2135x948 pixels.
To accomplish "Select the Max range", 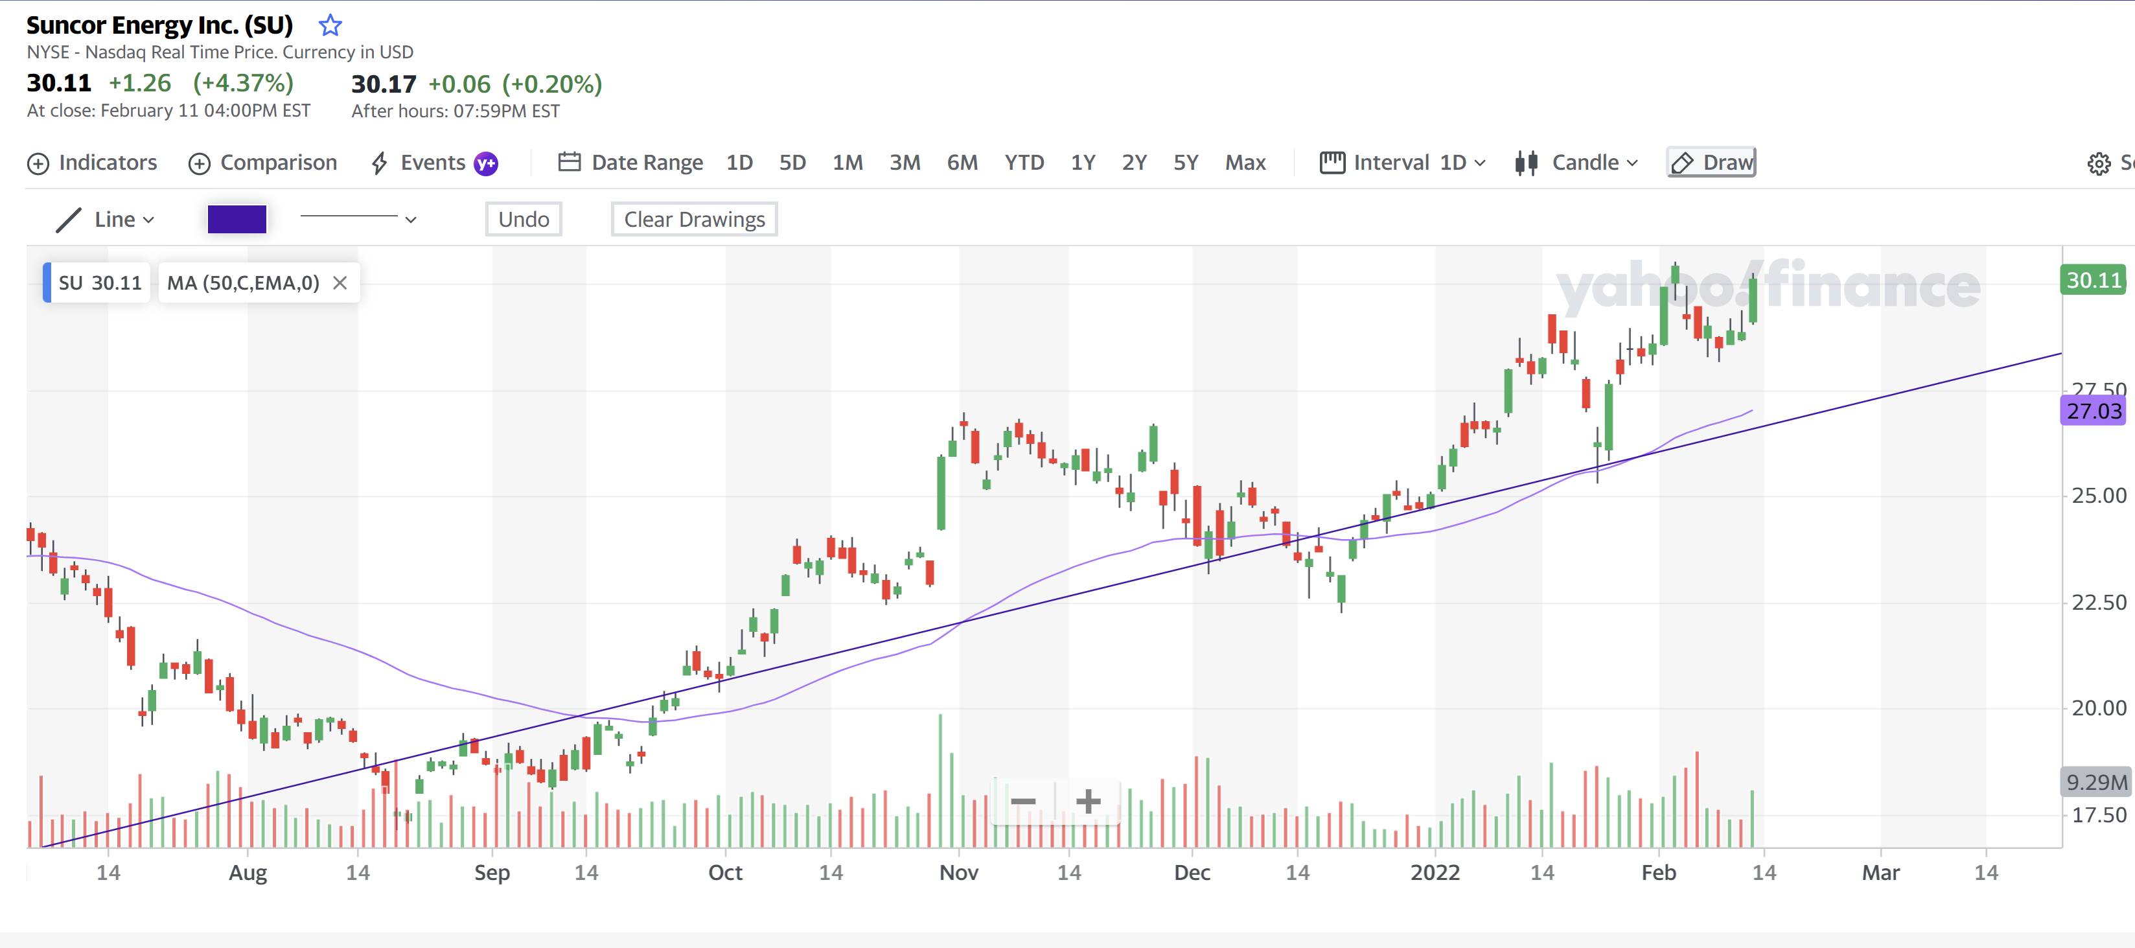I will tap(1245, 163).
